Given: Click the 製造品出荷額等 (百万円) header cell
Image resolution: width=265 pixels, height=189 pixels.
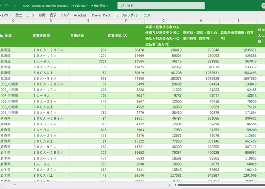Looking at the screenshot, I should pos(238,36).
